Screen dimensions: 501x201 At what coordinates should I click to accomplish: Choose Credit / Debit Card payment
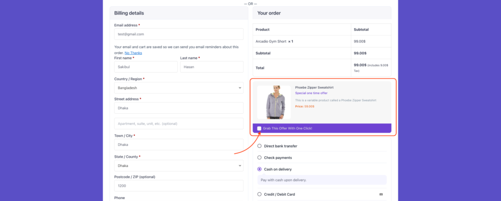[x=260, y=194]
